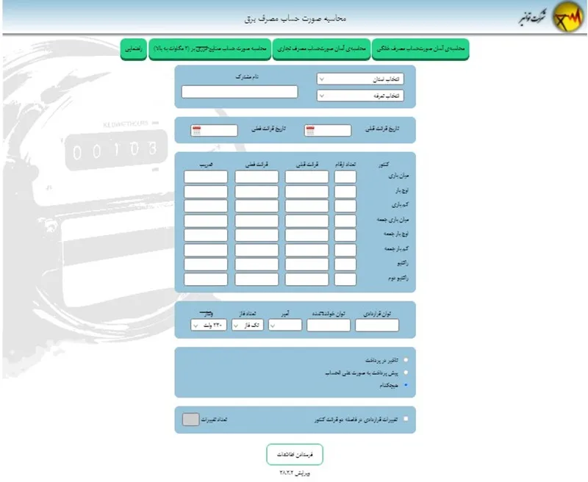Image resolution: width=588 pixels, height=482 pixels.
Task: Click coefficient field for 'کم باری' row
Action: click(206, 206)
